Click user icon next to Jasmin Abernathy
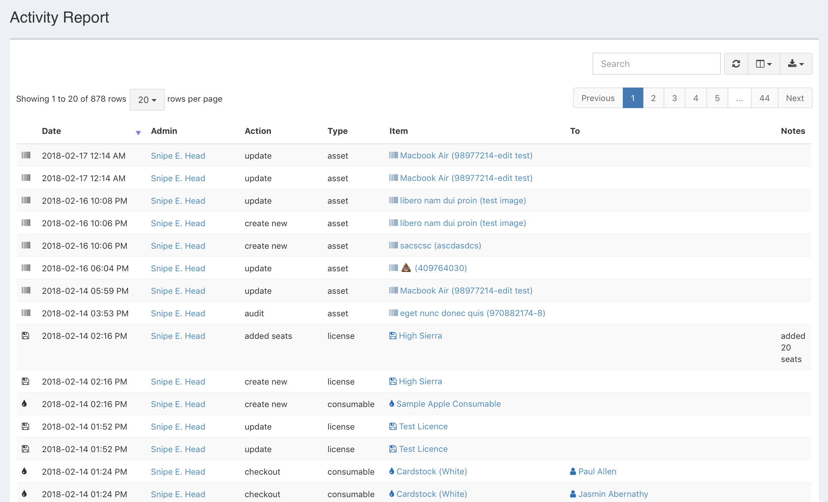 pyautogui.click(x=573, y=494)
